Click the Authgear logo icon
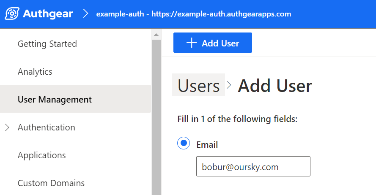Screen dimensions: 376x195 point(12,14)
